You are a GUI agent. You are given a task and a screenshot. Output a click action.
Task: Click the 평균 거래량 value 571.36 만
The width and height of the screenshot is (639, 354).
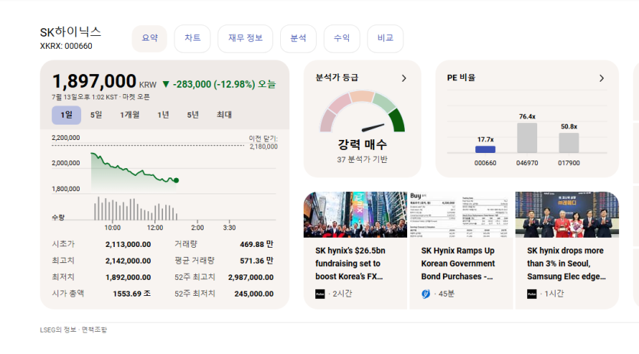point(256,261)
